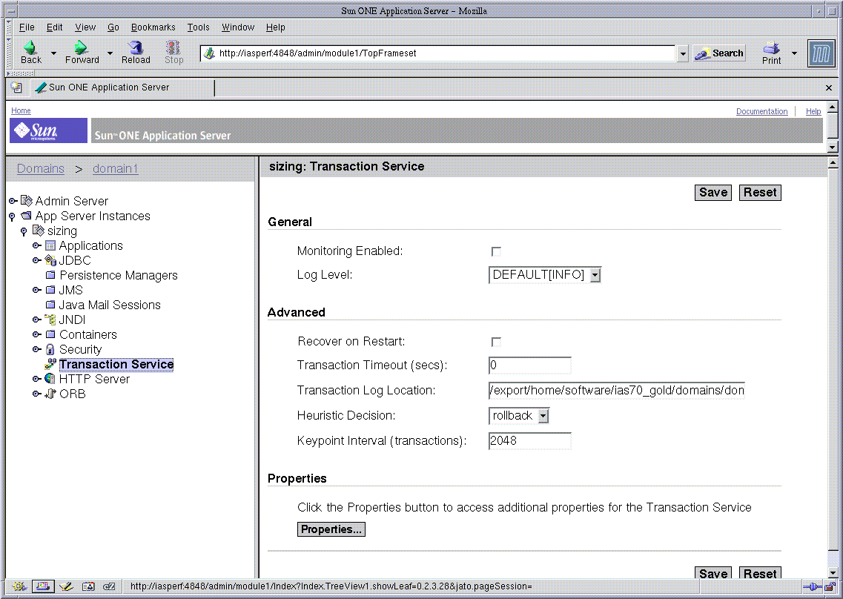The image size is (843, 599).
Task: Click the Stop loading icon
Action: coord(173,47)
